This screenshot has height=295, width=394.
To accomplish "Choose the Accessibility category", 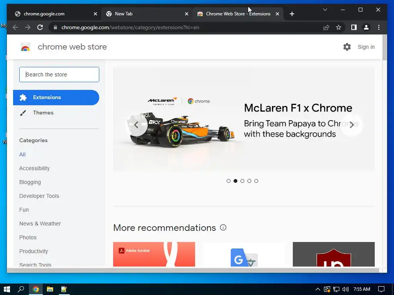I will click(x=34, y=168).
